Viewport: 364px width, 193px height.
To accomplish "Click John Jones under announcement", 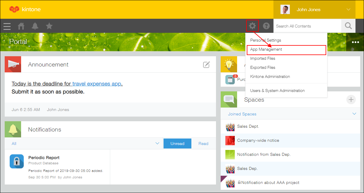I will (58, 110).
